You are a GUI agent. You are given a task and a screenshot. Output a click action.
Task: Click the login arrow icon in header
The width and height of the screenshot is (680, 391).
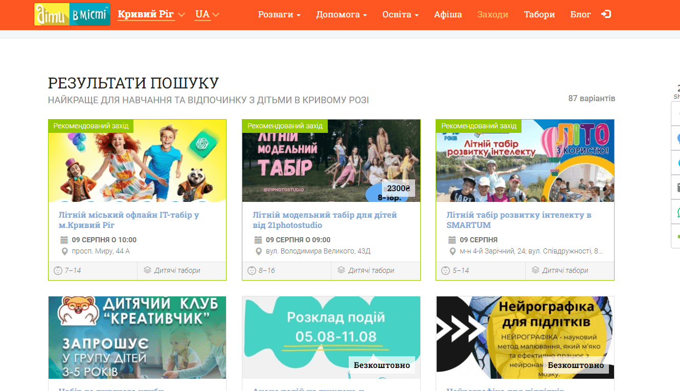[606, 14]
